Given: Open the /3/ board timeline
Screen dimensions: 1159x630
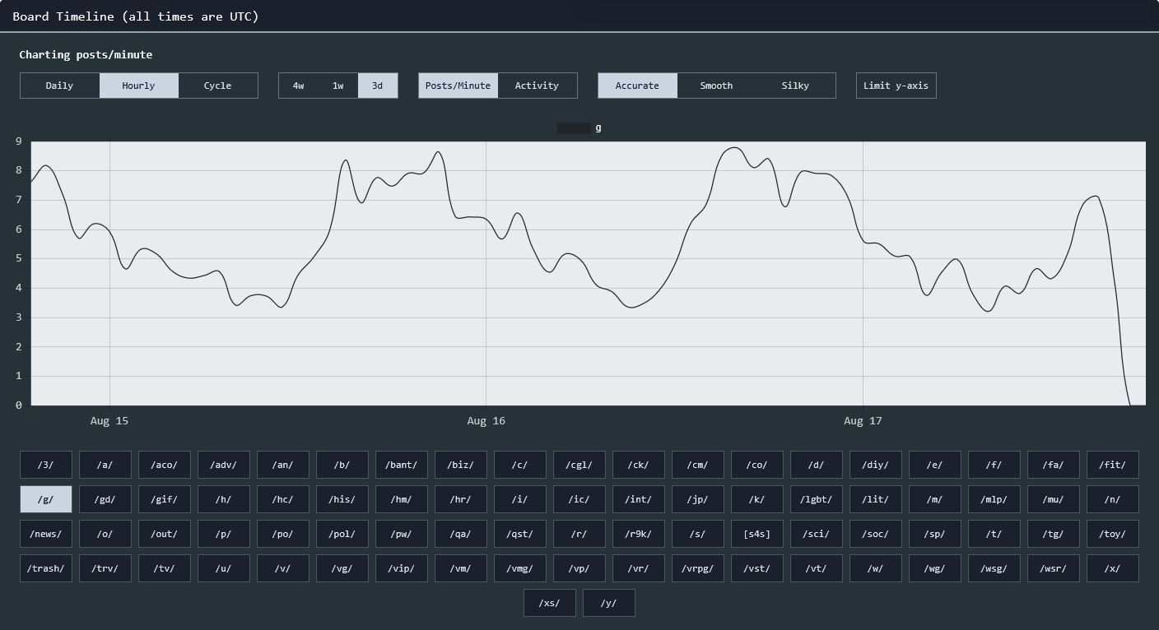Looking at the screenshot, I should pos(46,465).
